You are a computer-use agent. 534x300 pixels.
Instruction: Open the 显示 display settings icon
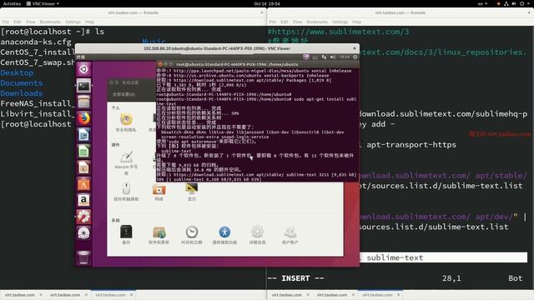click(191, 192)
